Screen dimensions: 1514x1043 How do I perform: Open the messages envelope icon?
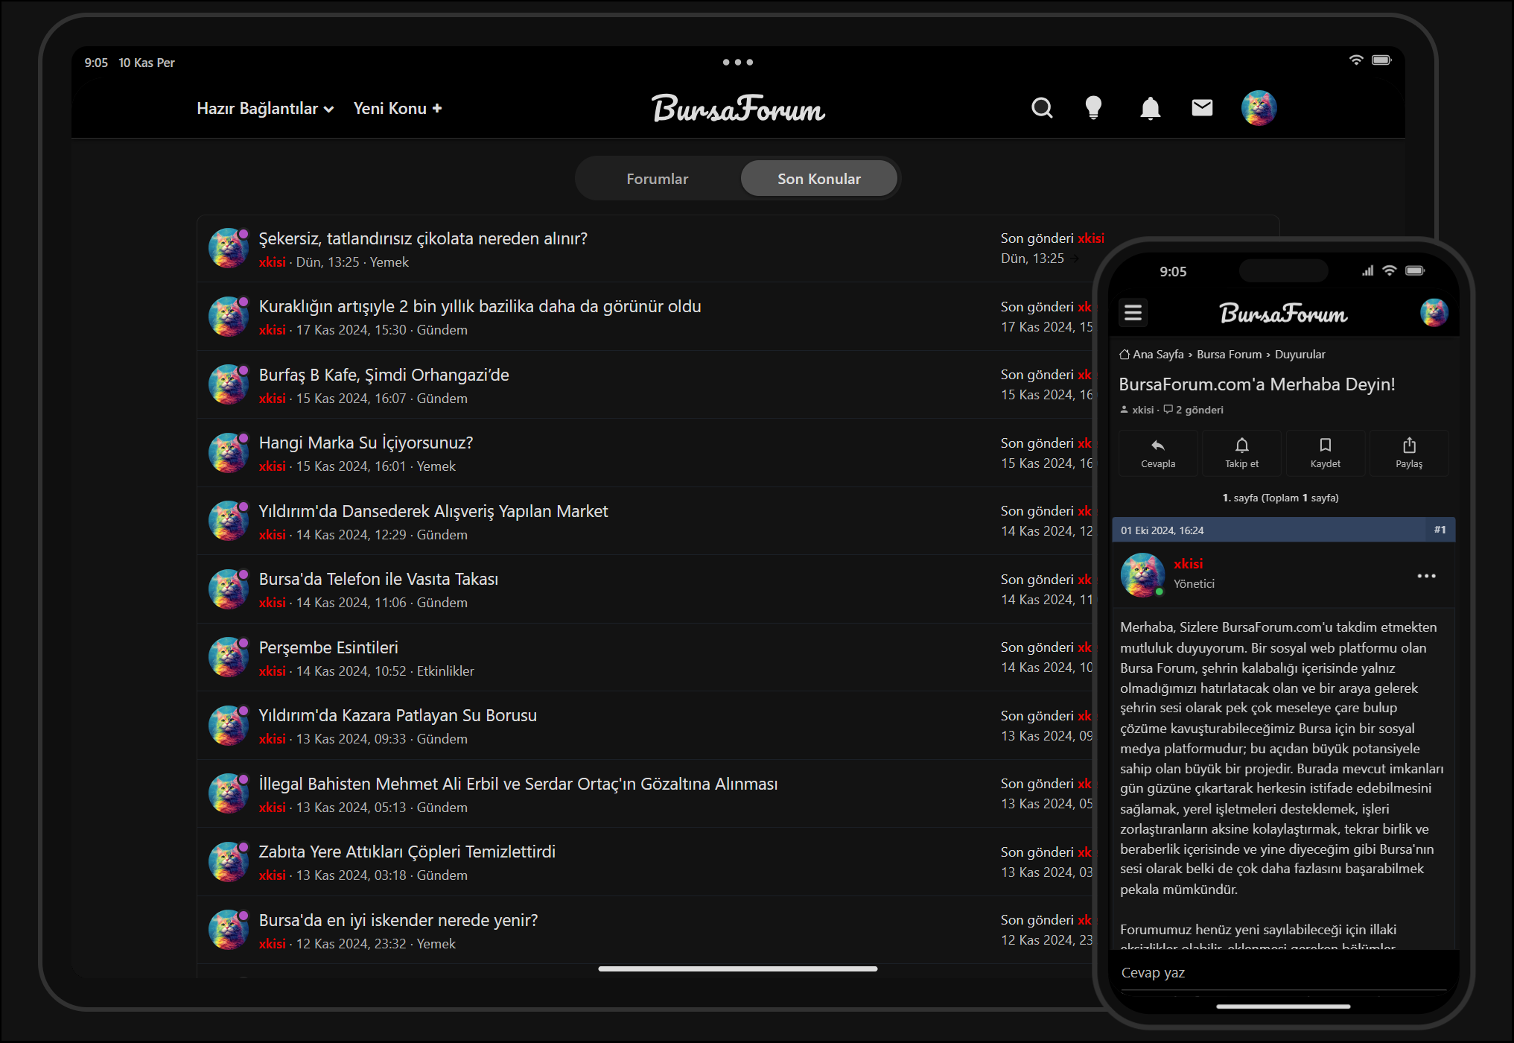click(x=1202, y=109)
